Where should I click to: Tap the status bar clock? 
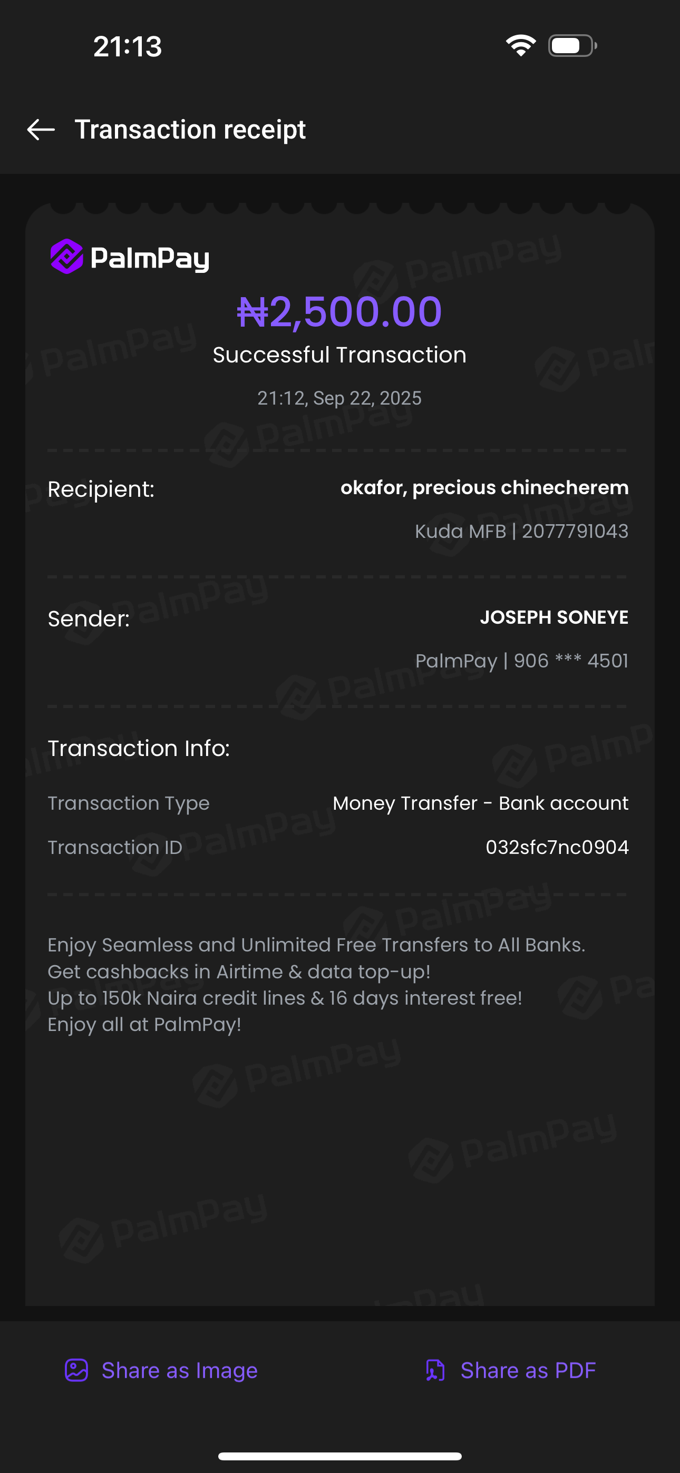pyautogui.click(x=128, y=46)
